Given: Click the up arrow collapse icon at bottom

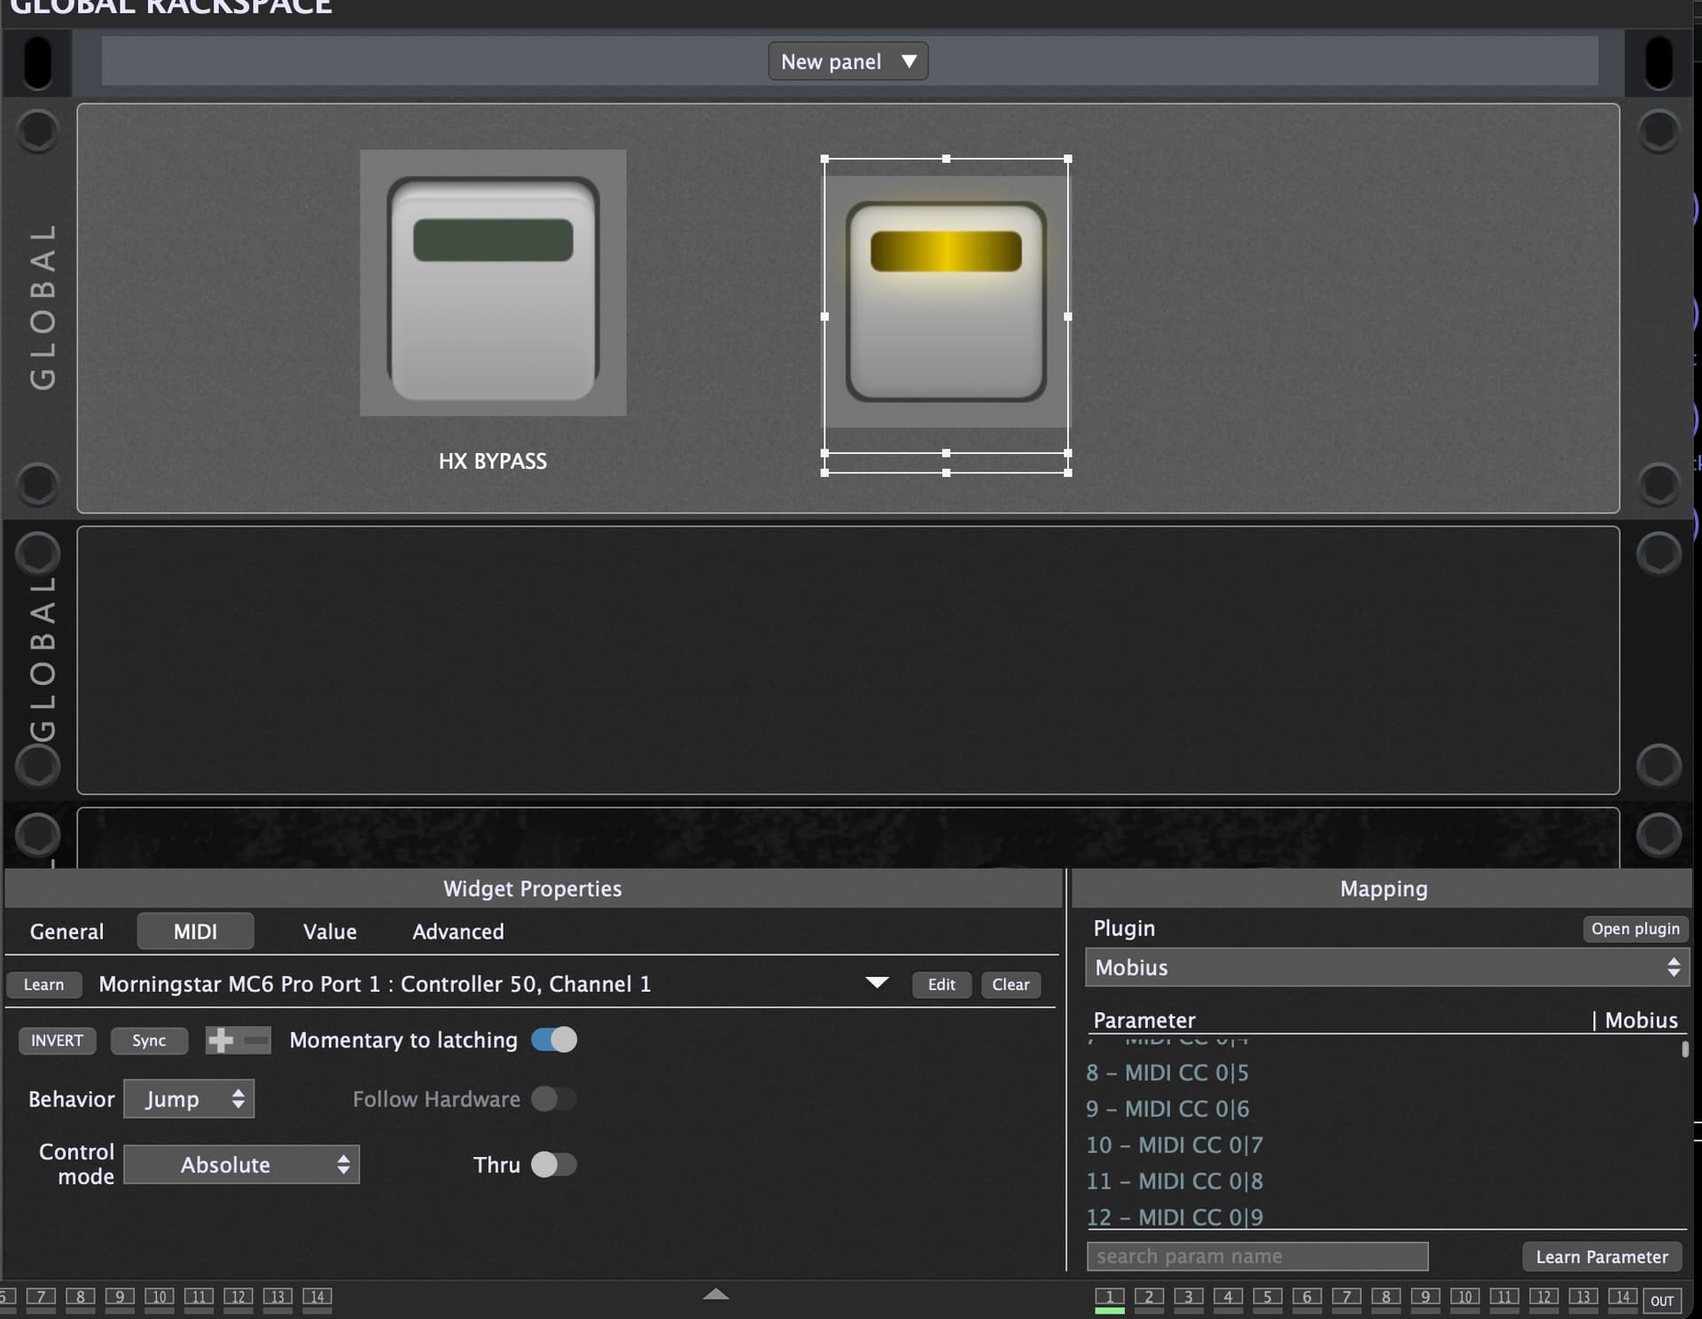Looking at the screenshot, I should click(x=715, y=1294).
